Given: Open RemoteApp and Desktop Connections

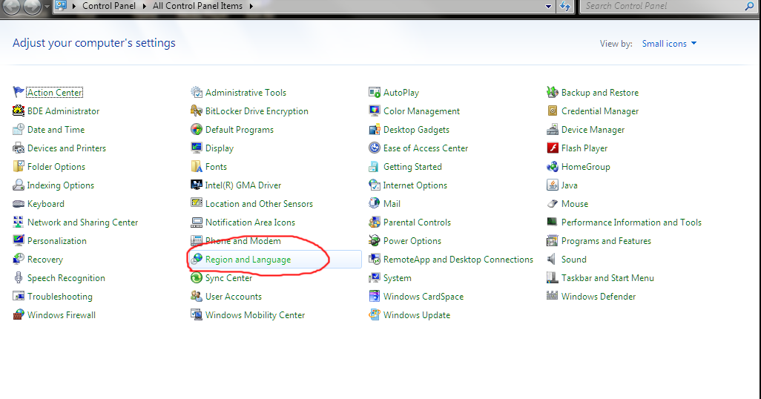Looking at the screenshot, I should [458, 260].
